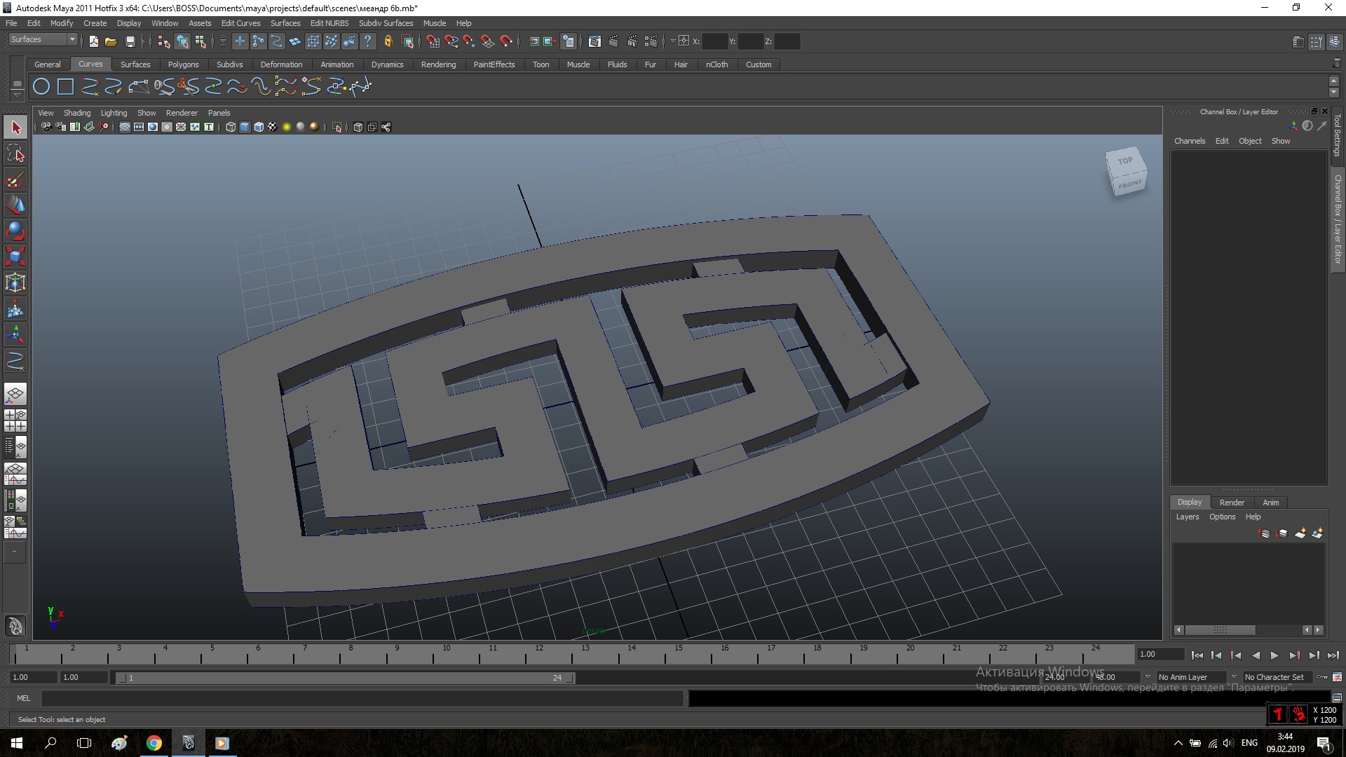This screenshot has width=1346, height=757.
Task: Toggle Make Live surface magnet
Action: click(506, 41)
